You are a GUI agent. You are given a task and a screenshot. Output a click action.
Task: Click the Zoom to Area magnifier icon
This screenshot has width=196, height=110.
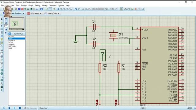pos(70,9)
